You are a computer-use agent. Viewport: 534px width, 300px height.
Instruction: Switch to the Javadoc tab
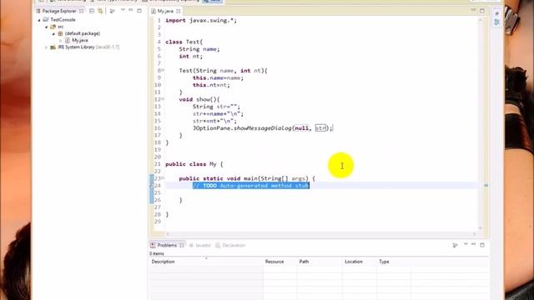(200, 245)
